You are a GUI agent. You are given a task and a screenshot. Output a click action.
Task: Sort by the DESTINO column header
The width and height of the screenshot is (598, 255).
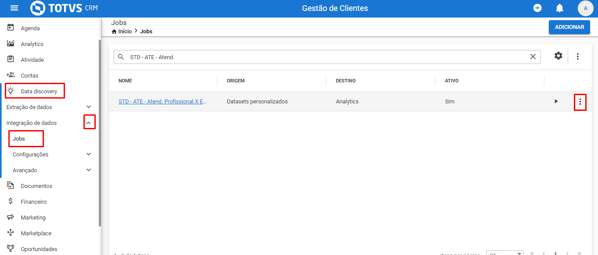346,81
